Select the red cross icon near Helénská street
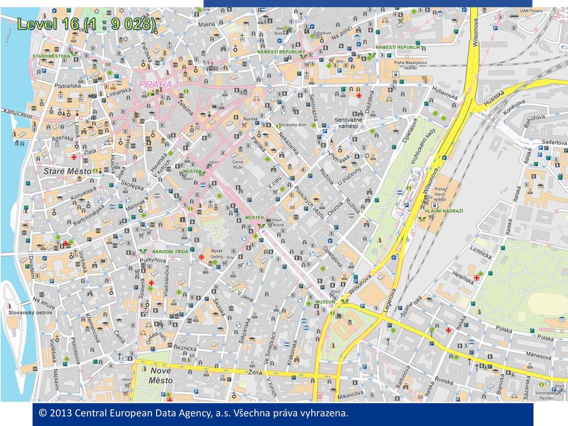 point(477,278)
